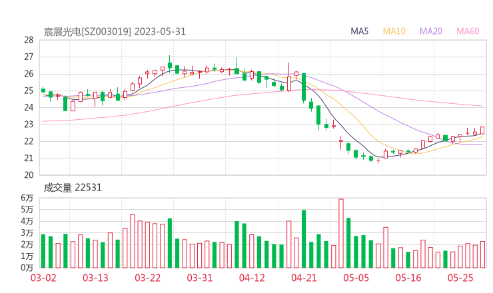
Task: Click the 04-12 date axis label
Action: pos(252,278)
